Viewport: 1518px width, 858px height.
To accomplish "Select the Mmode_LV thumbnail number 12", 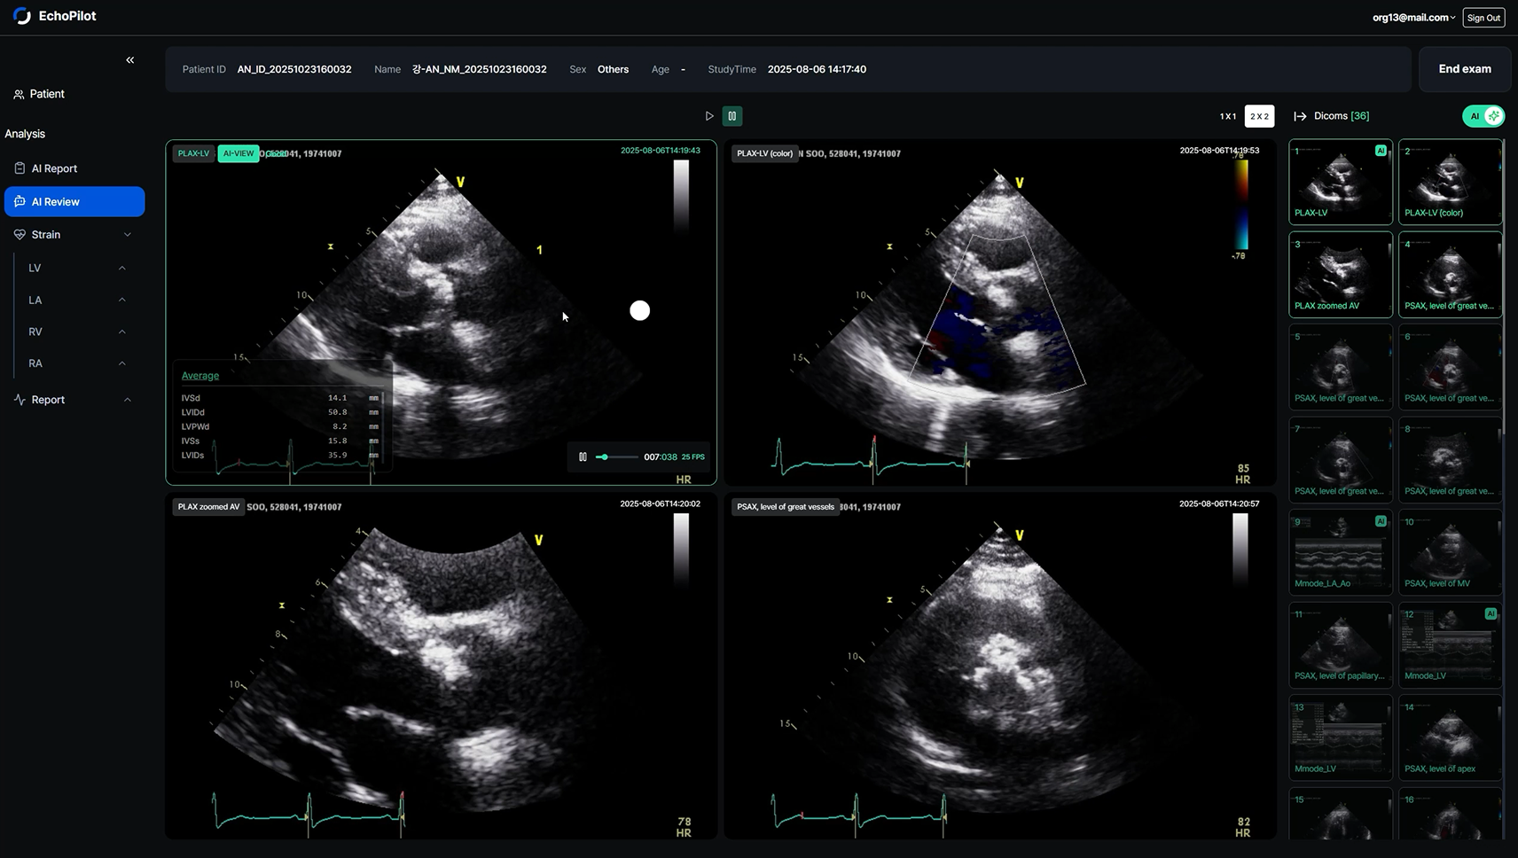I will point(1450,645).
